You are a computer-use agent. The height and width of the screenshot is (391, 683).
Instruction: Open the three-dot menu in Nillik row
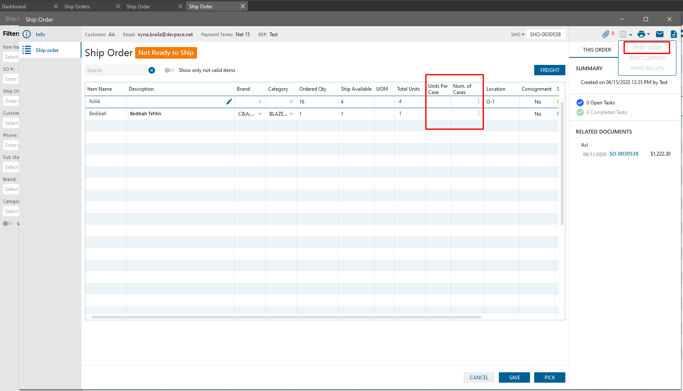[478, 101]
